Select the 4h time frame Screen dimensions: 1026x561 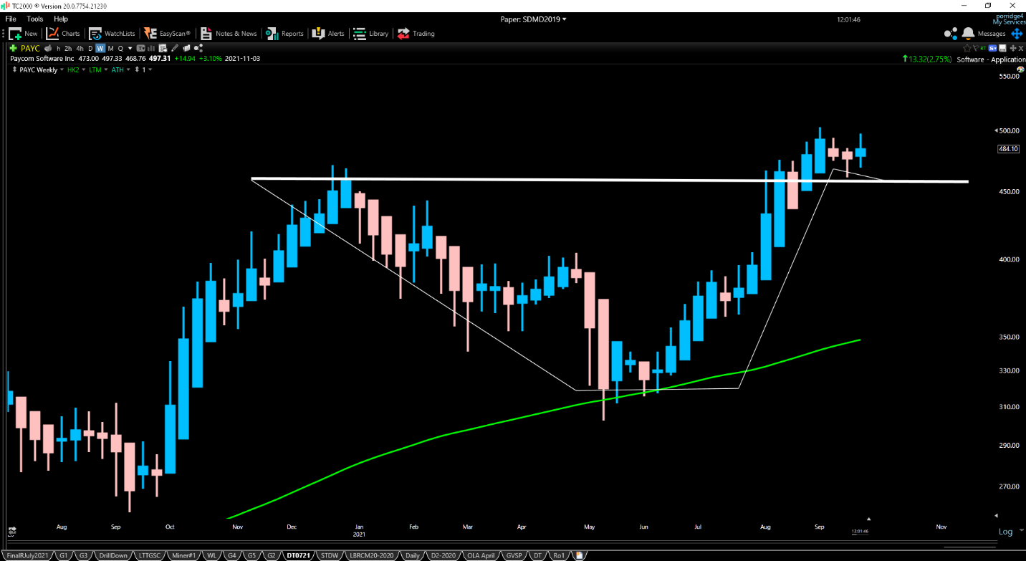80,48
